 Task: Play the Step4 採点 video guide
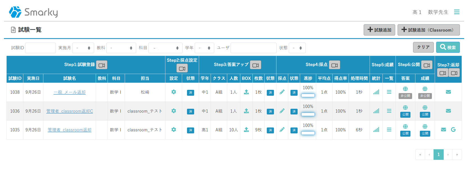coord(334,65)
